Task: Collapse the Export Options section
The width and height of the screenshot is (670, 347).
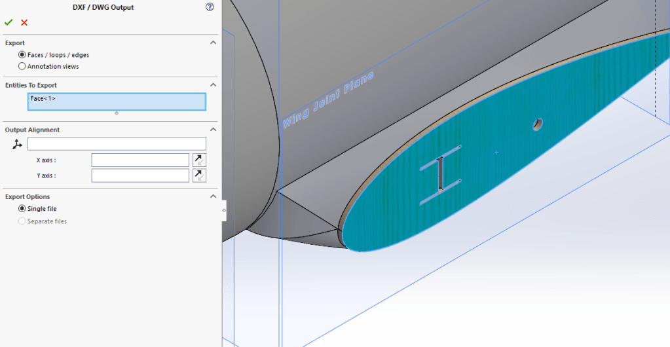Action: tap(213, 196)
